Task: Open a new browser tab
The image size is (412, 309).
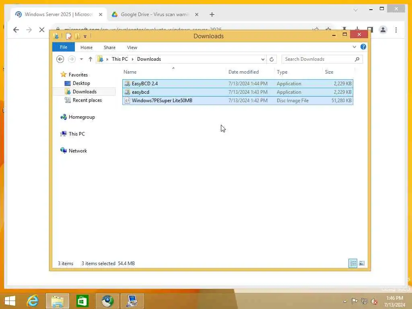Action: coord(212,15)
